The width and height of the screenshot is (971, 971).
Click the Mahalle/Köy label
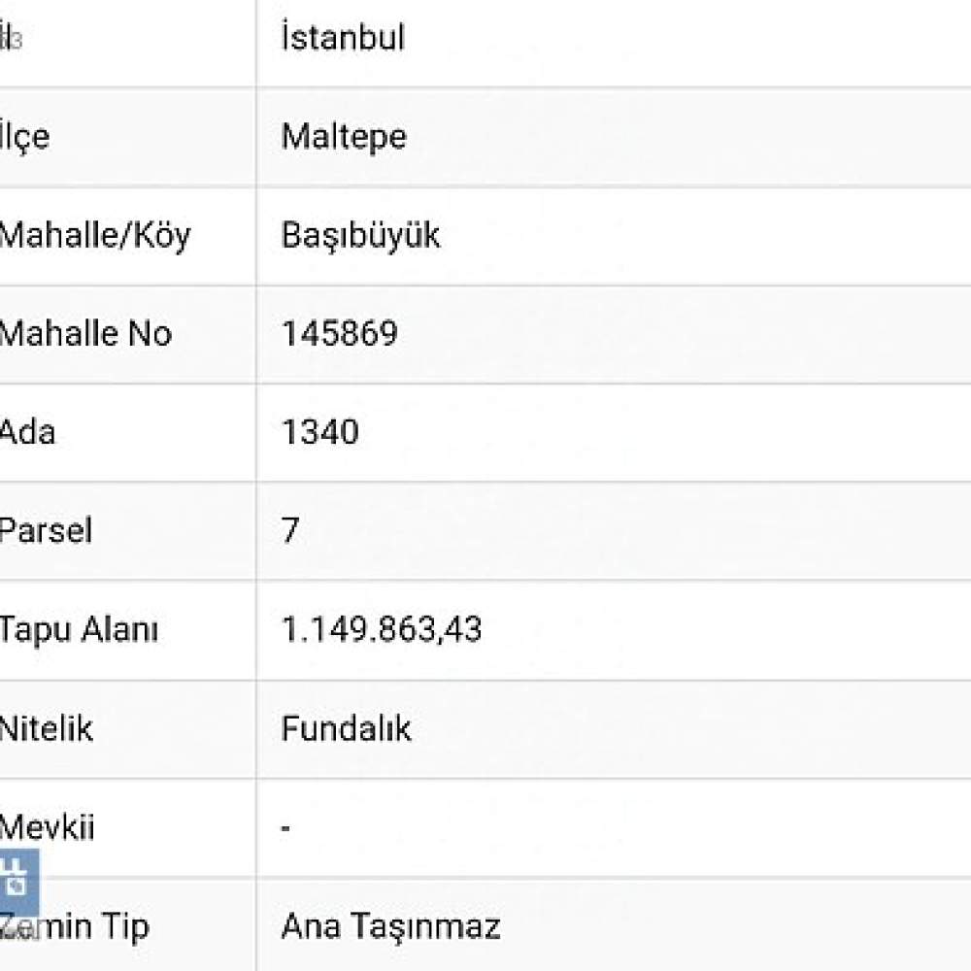point(95,236)
